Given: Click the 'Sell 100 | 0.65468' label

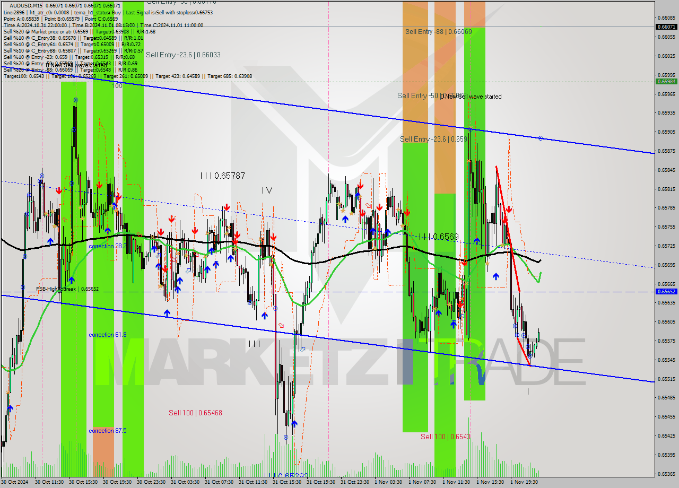Looking at the screenshot, I should point(195,413).
